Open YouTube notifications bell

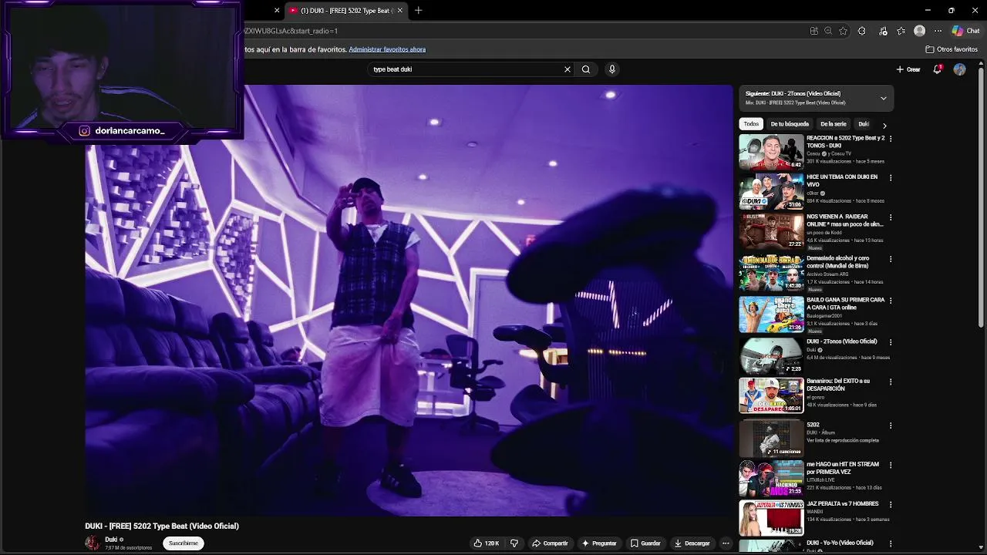click(938, 69)
